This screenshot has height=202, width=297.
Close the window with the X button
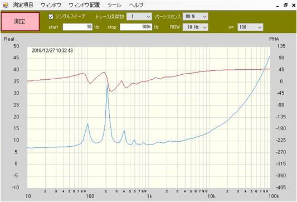(294, 6)
